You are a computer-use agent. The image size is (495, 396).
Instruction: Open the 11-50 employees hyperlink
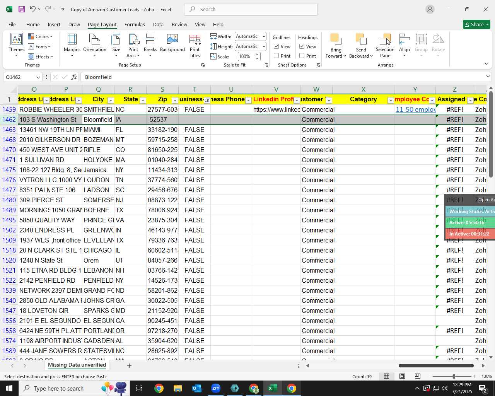[x=415, y=109]
